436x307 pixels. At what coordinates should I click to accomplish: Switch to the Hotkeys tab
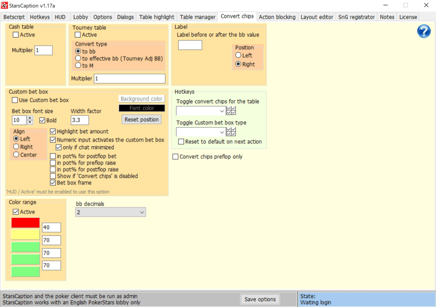pos(40,17)
